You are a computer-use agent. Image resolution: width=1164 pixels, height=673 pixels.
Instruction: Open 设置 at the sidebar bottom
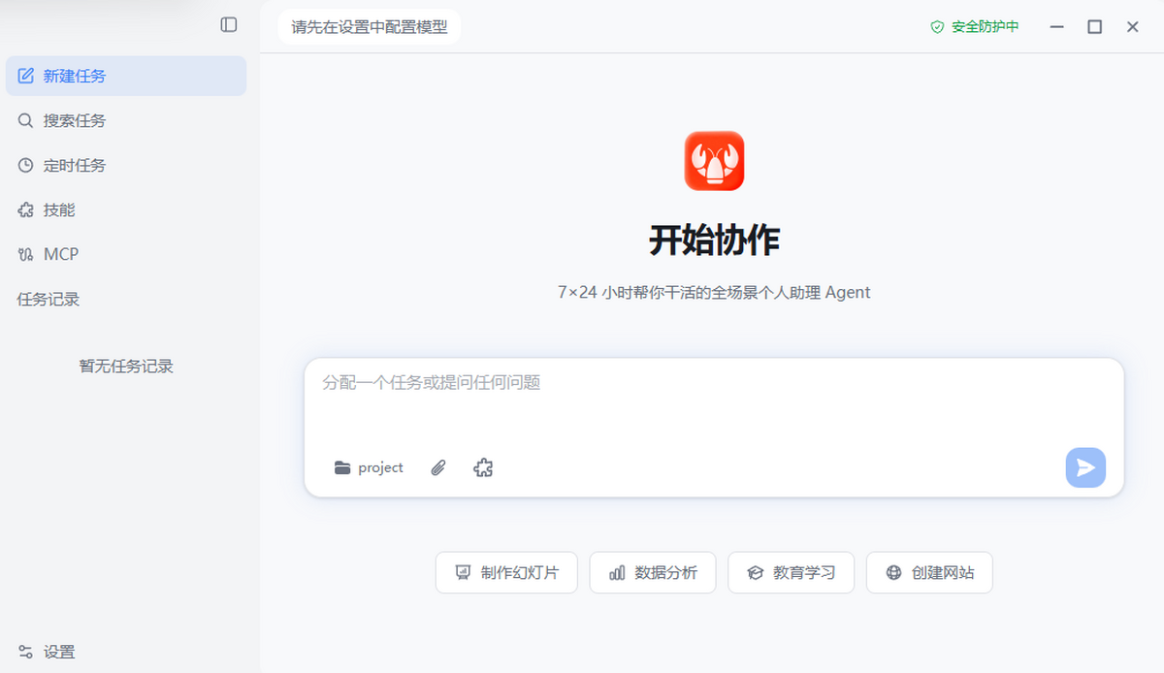[x=58, y=652]
